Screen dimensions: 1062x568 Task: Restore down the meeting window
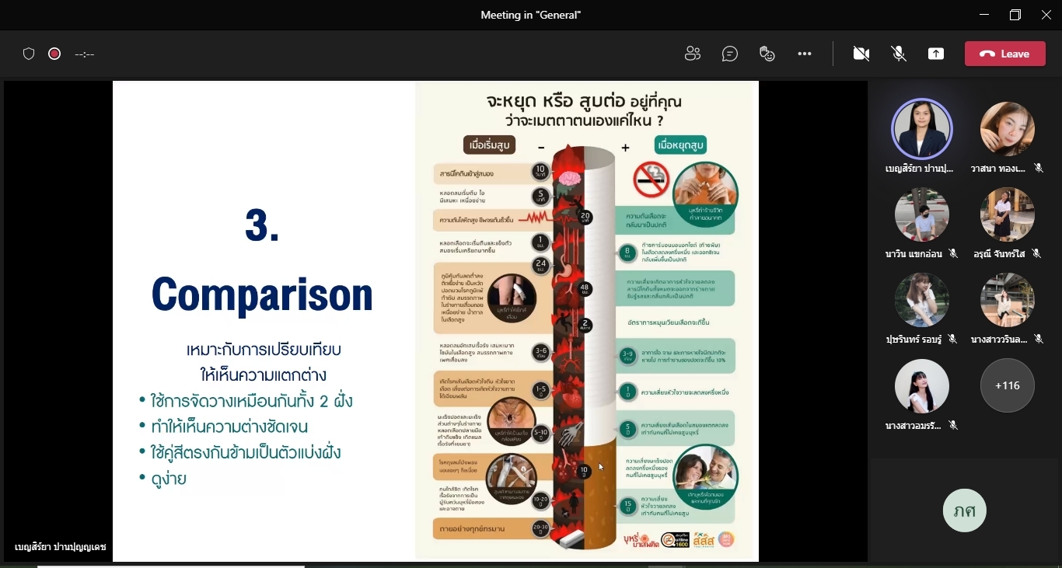(x=1015, y=15)
